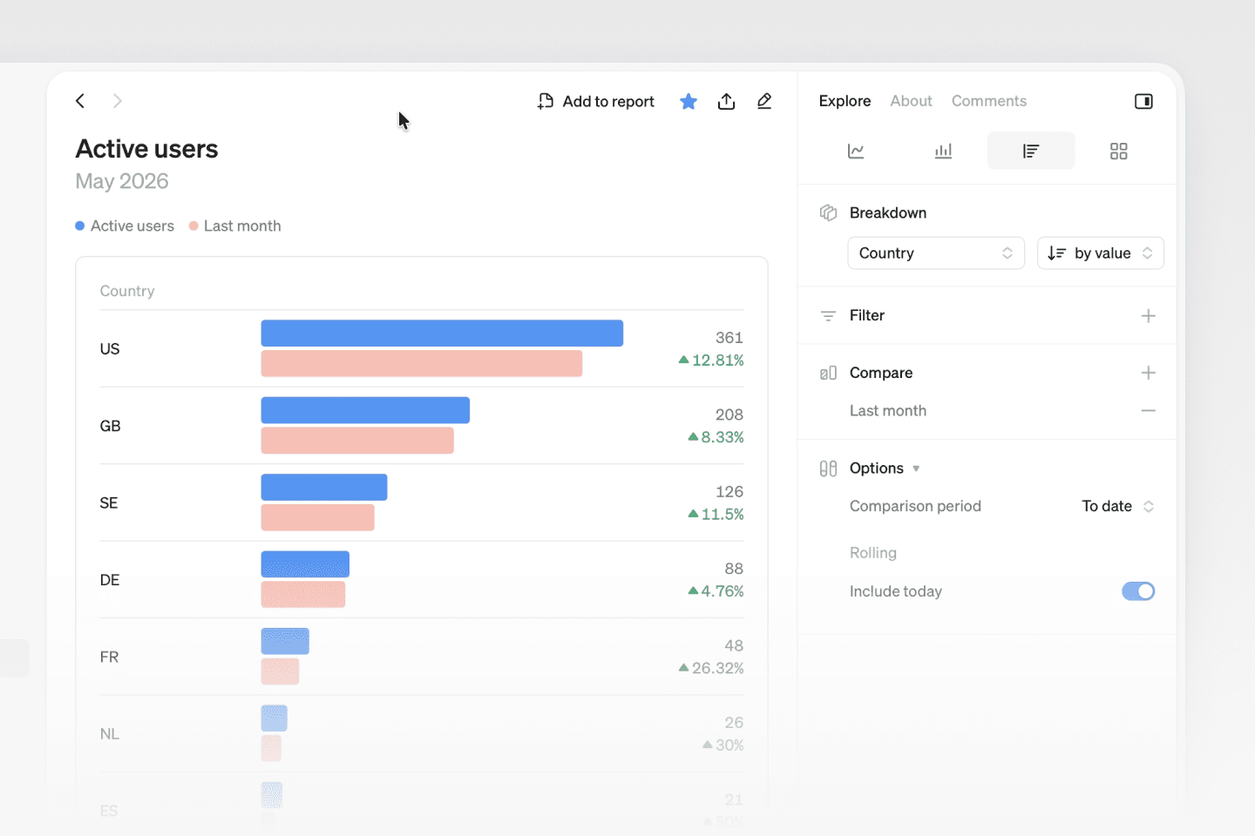This screenshot has height=836, width=1255.
Task: Open the Country breakdown dropdown
Action: (x=936, y=253)
